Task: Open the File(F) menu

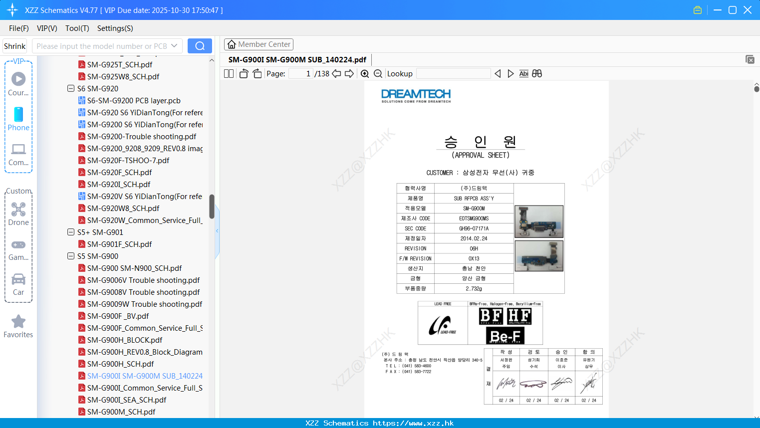Action: 19,28
